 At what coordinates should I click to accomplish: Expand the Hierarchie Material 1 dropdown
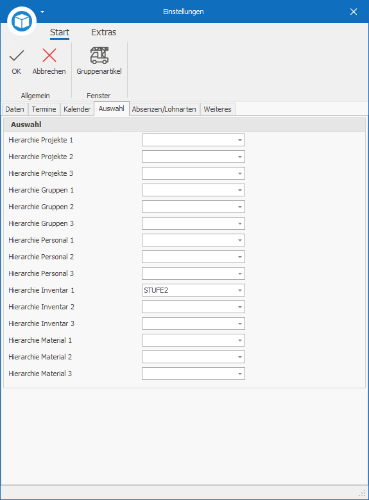pos(240,340)
